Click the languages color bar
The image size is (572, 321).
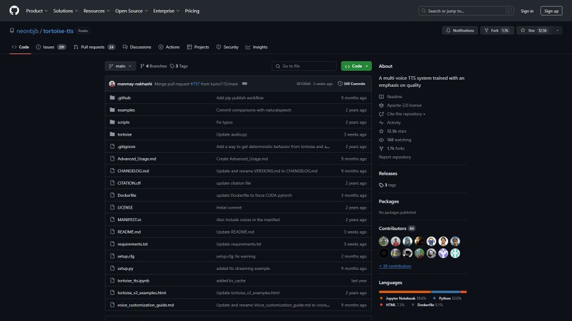422,292
